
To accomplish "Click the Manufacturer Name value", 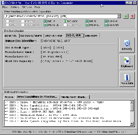I will pos(55,52).
